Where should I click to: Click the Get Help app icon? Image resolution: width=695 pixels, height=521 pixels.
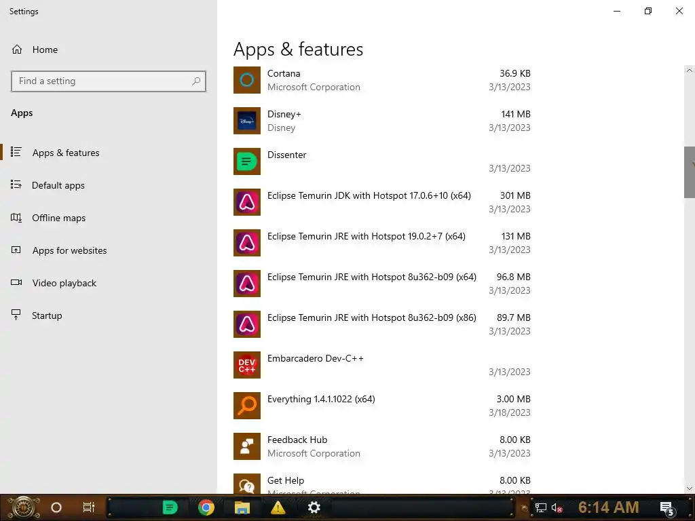(247, 484)
